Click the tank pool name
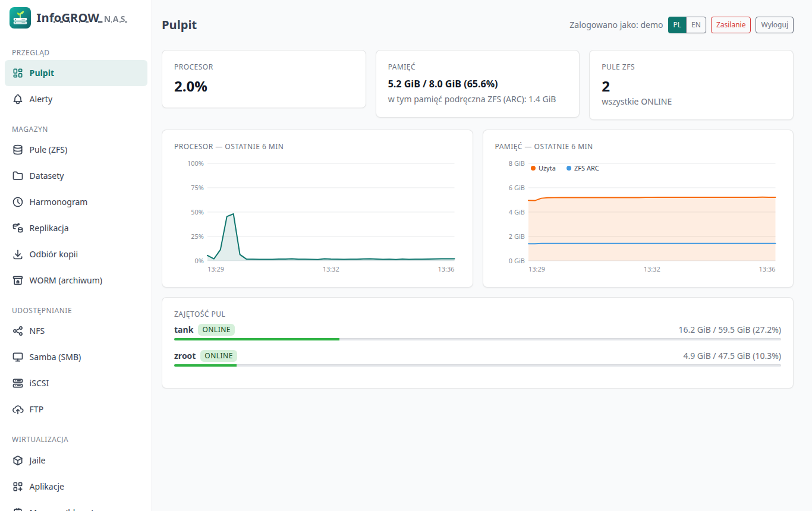 184,329
